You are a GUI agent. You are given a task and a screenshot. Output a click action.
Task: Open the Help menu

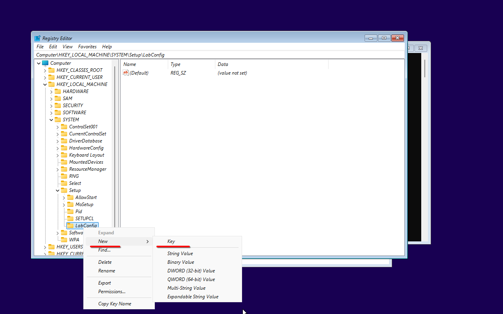pyautogui.click(x=107, y=47)
